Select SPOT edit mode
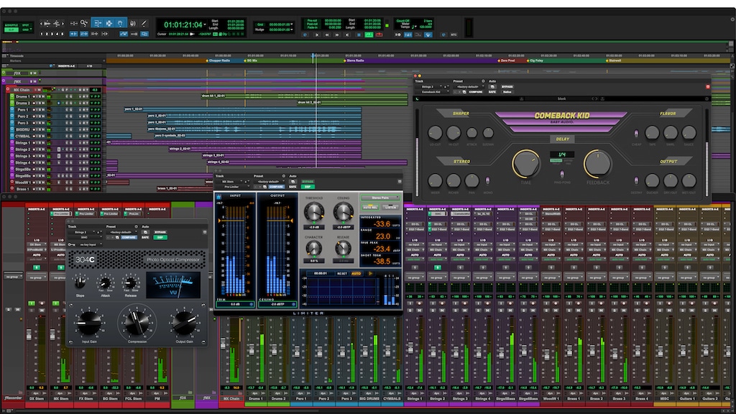The image size is (736, 414). pos(27,26)
